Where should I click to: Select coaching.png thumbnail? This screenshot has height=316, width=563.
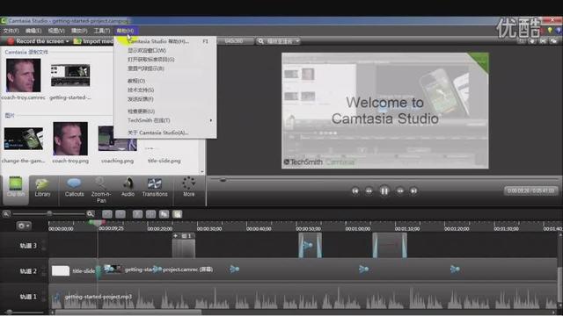point(117,139)
